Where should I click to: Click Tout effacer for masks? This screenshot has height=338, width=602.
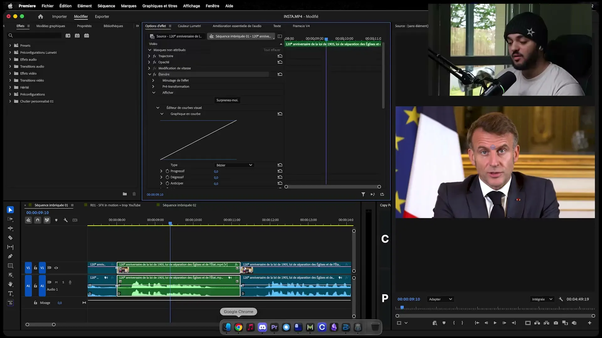coord(272,50)
